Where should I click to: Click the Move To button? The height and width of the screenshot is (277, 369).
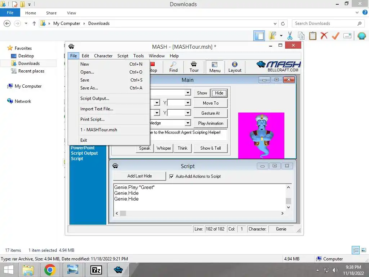point(210,103)
